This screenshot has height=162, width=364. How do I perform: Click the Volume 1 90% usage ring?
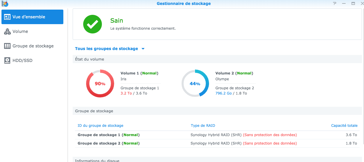[100, 83]
